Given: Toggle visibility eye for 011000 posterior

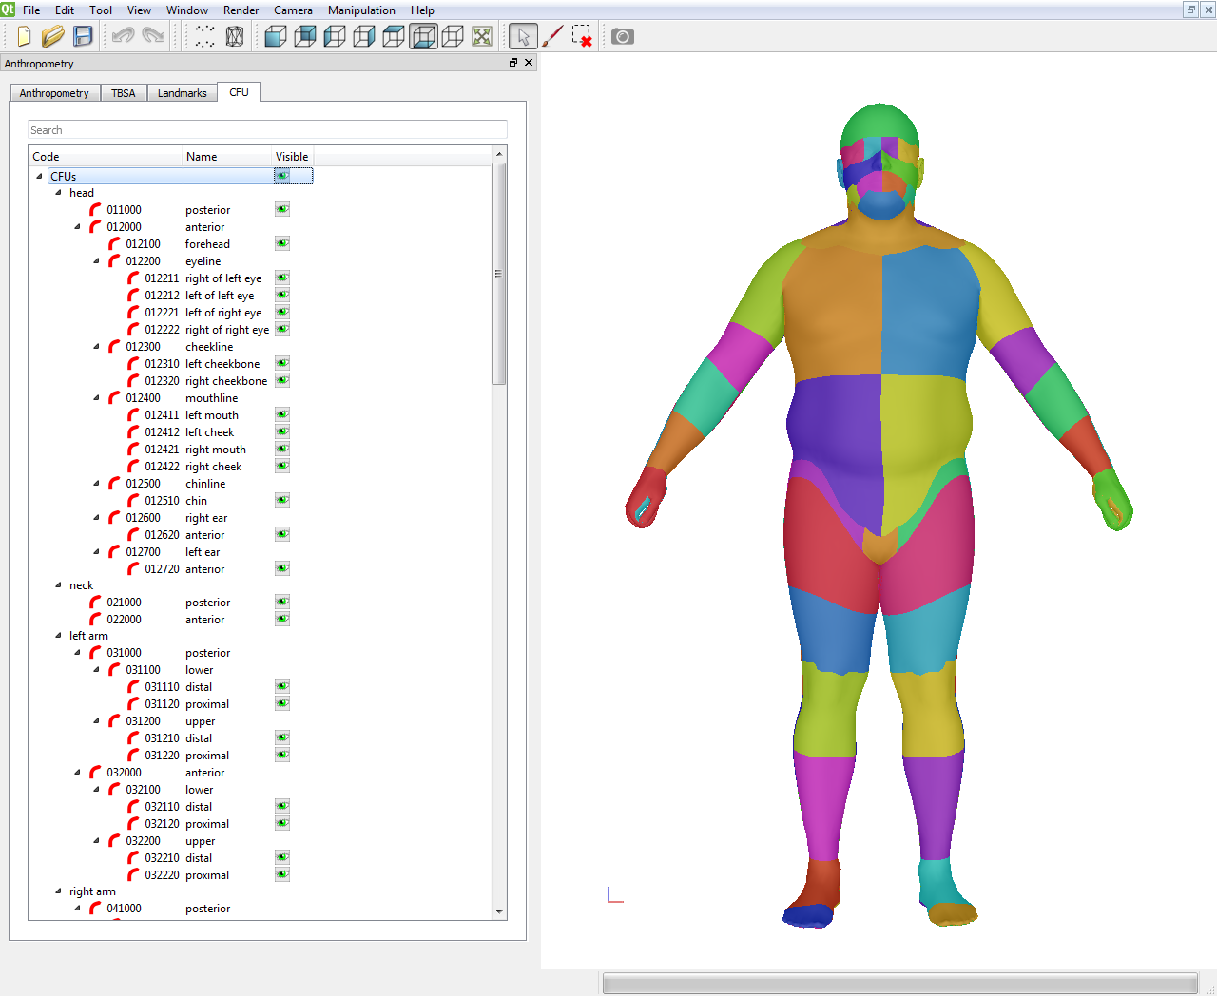Looking at the screenshot, I should click(x=282, y=209).
